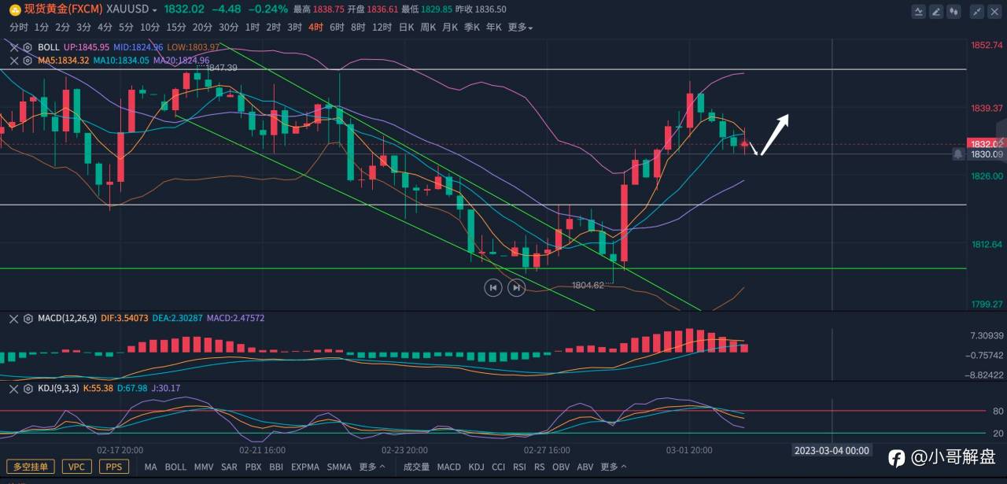Viewport: 1007px width, 484px height.
Task: Enable the PPS overlay button
Action: coord(114,467)
